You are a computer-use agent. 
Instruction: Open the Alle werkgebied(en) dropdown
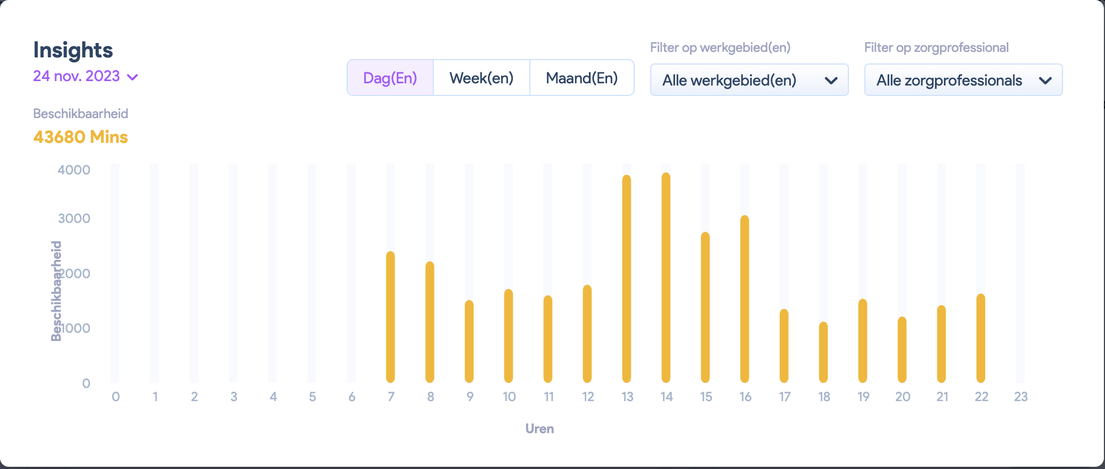[x=748, y=81]
